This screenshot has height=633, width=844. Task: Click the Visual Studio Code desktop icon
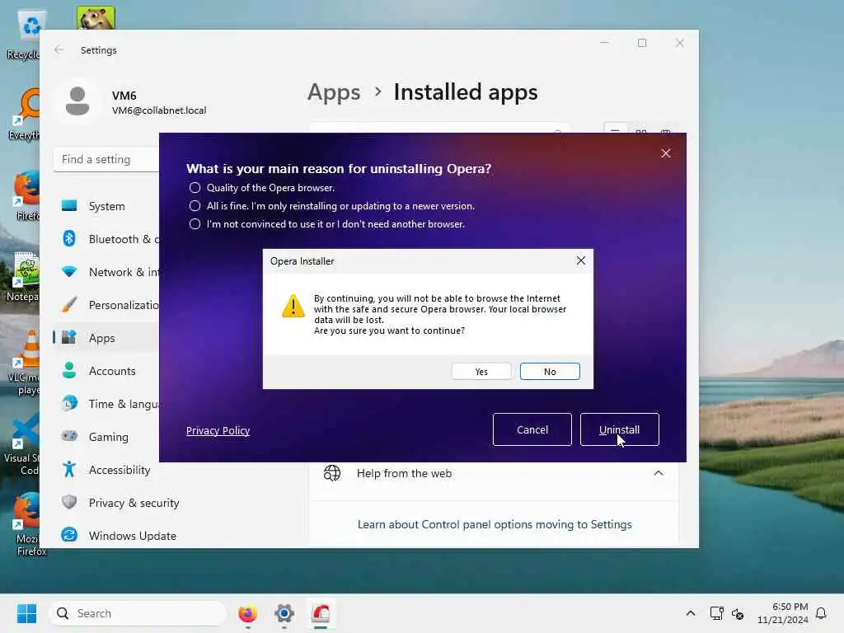pyautogui.click(x=21, y=444)
